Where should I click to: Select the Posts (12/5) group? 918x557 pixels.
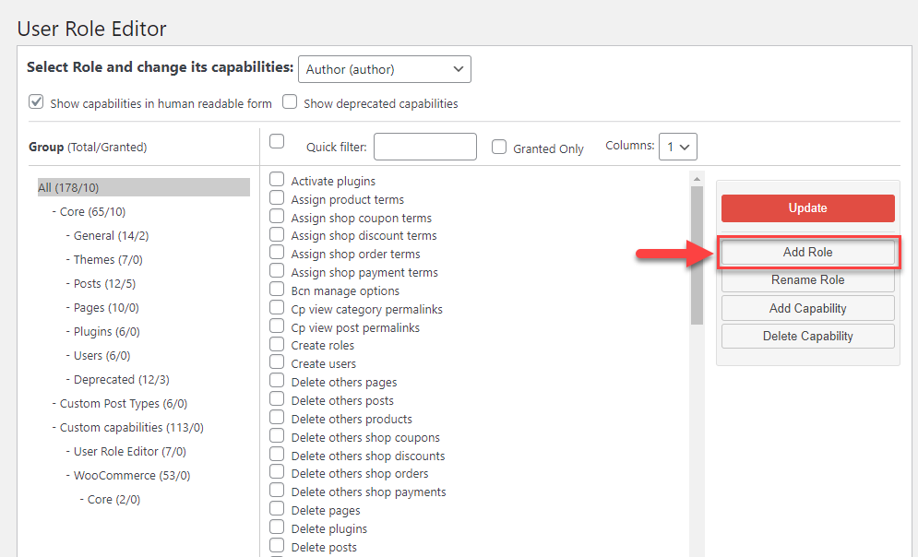(104, 284)
